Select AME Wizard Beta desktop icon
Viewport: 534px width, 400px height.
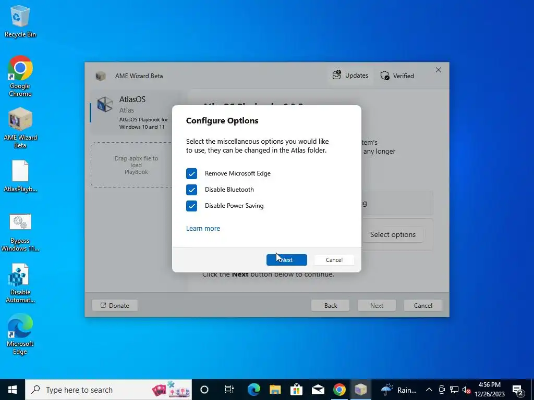pyautogui.click(x=20, y=128)
